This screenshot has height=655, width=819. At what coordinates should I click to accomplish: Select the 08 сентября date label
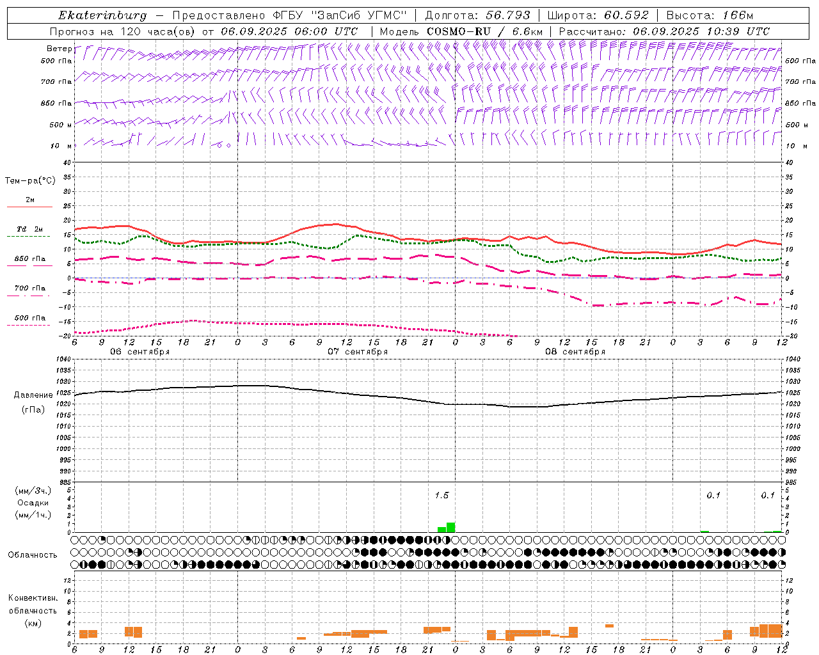[575, 351]
